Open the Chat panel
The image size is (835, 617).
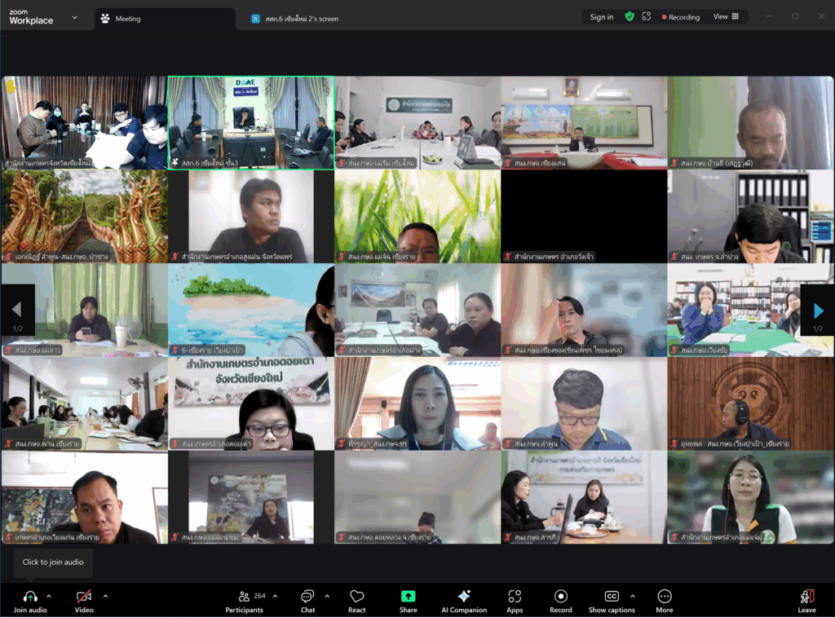(x=307, y=597)
